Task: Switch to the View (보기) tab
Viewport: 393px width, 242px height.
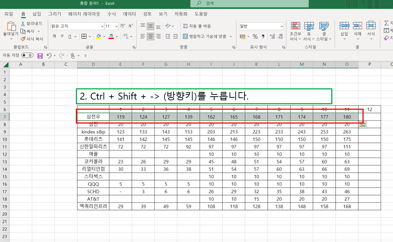Action: (x=163, y=14)
